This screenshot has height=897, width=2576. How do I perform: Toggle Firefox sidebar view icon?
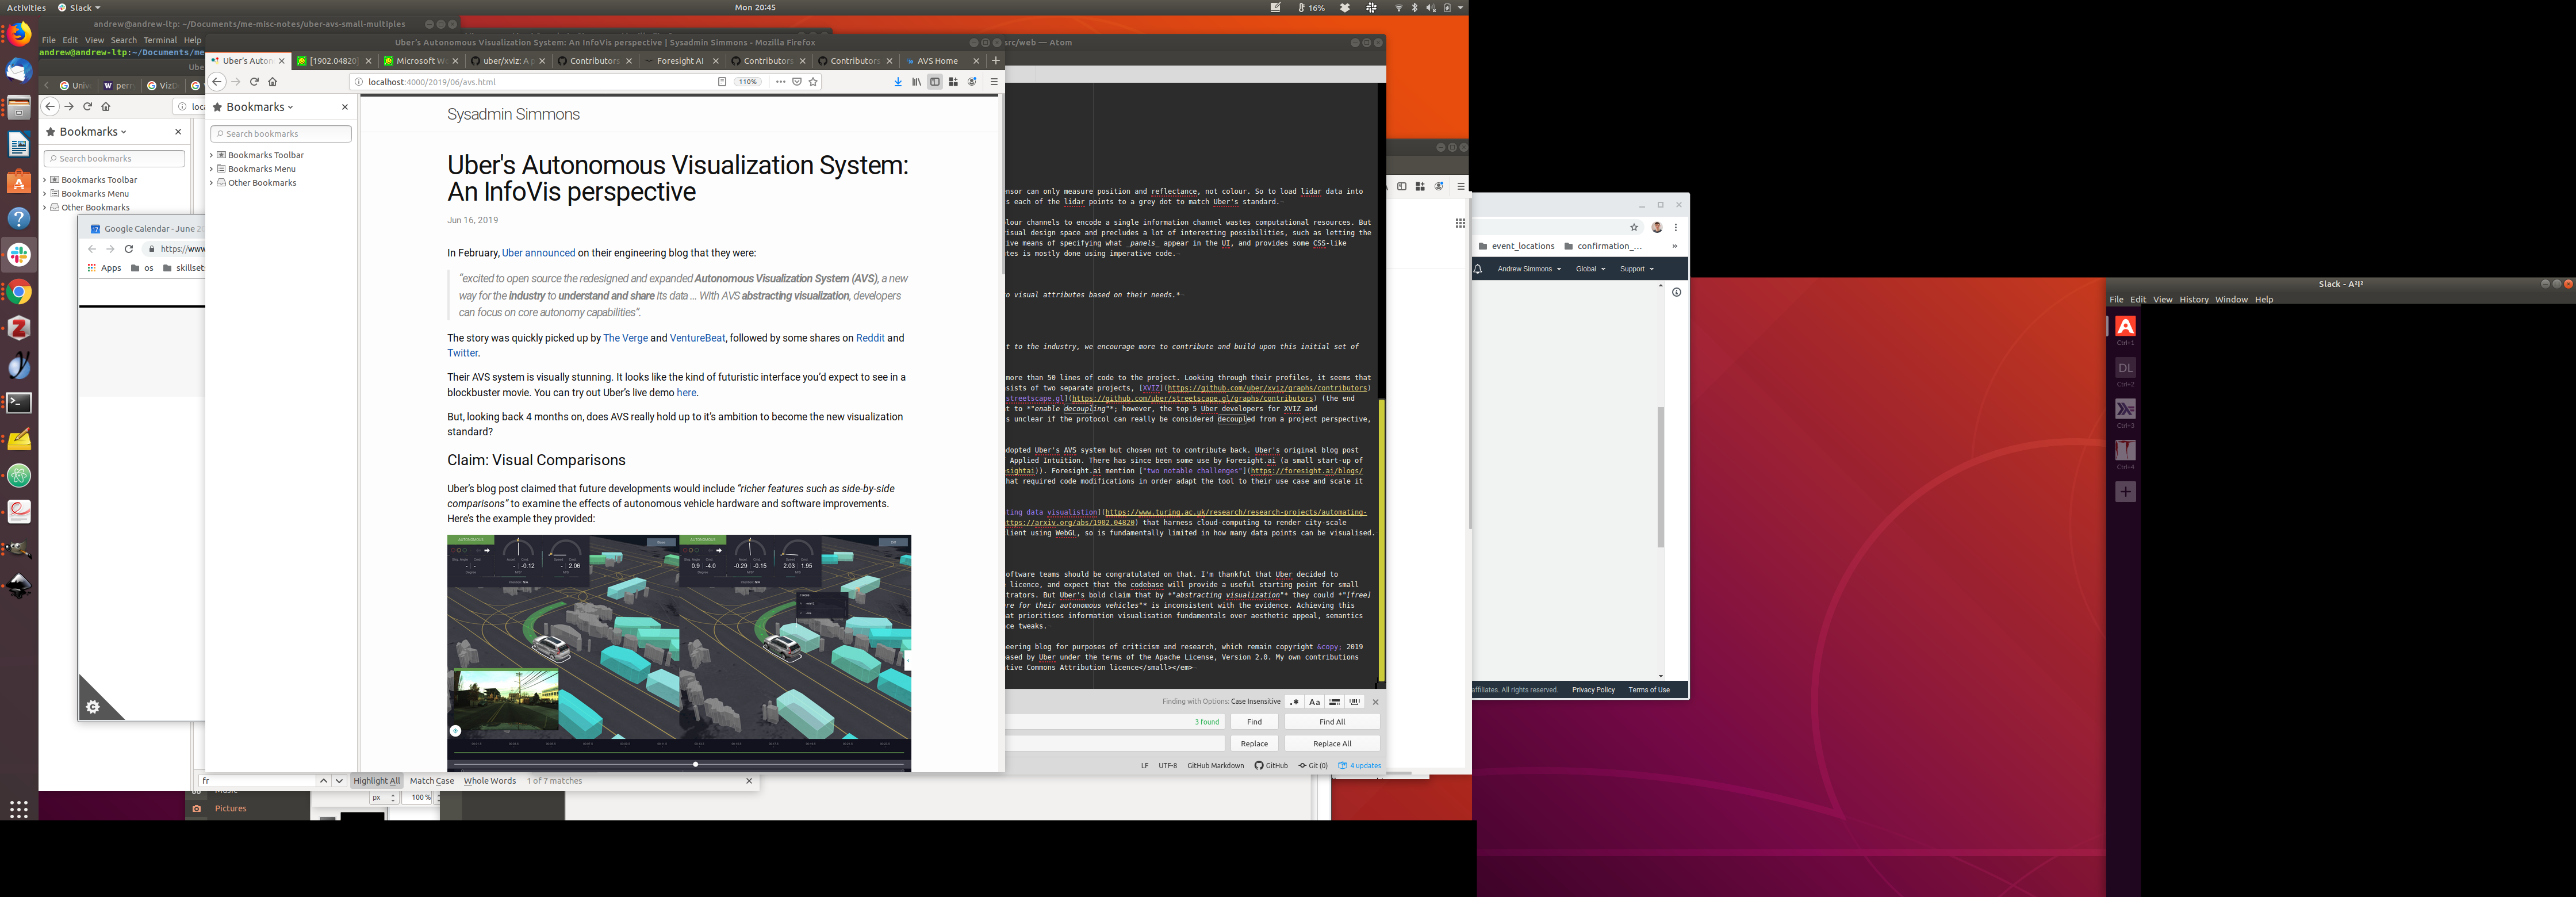tap(934, 82)
